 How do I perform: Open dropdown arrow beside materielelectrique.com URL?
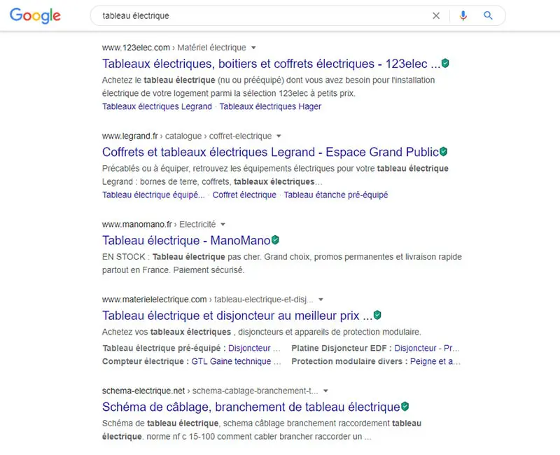coord(321,300)
